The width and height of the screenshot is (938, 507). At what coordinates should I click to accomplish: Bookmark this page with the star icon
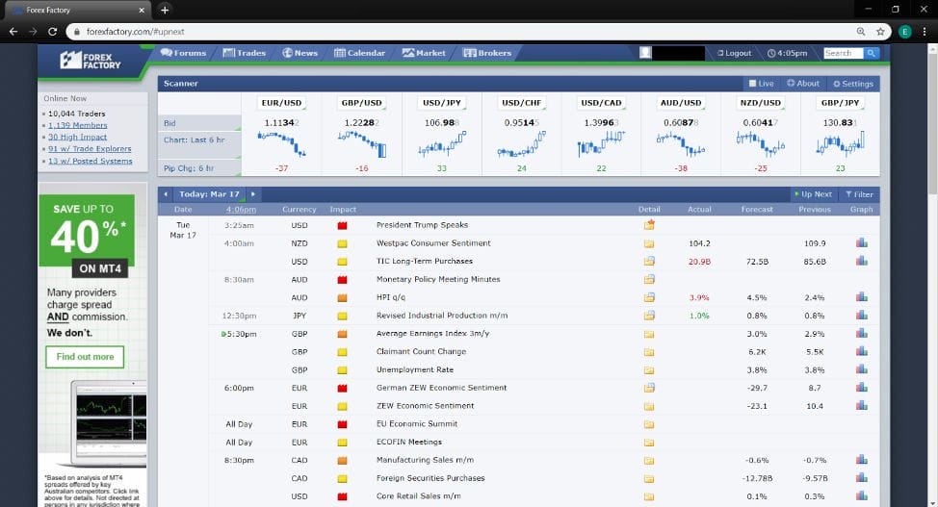coord(879,31)
